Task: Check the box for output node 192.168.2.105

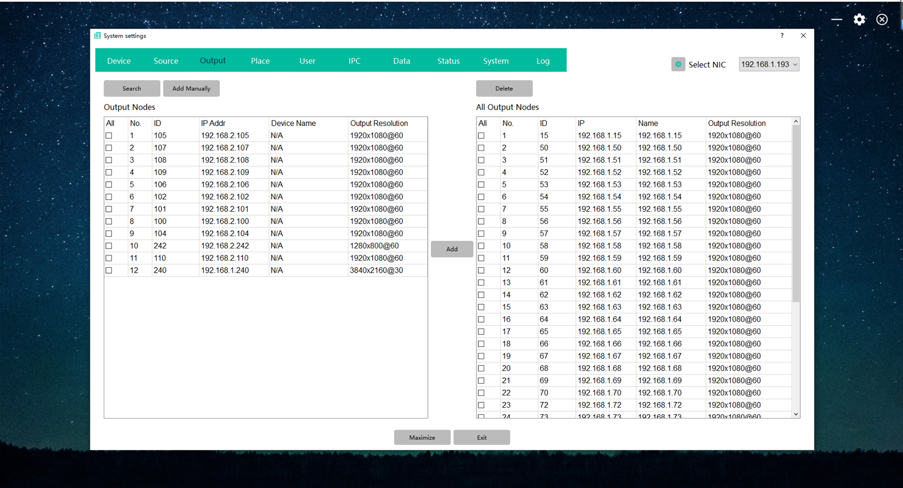Action: pos(109,136)
